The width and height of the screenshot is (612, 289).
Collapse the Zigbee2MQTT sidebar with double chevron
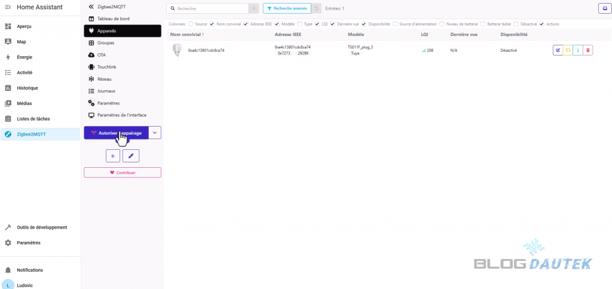click(x=91, y=6)
